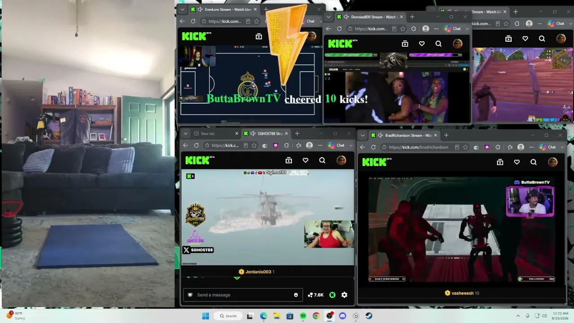Expand tab actions menu in DonnieeB00 window
The image size is (574, 323).
(x=328, y=17)
